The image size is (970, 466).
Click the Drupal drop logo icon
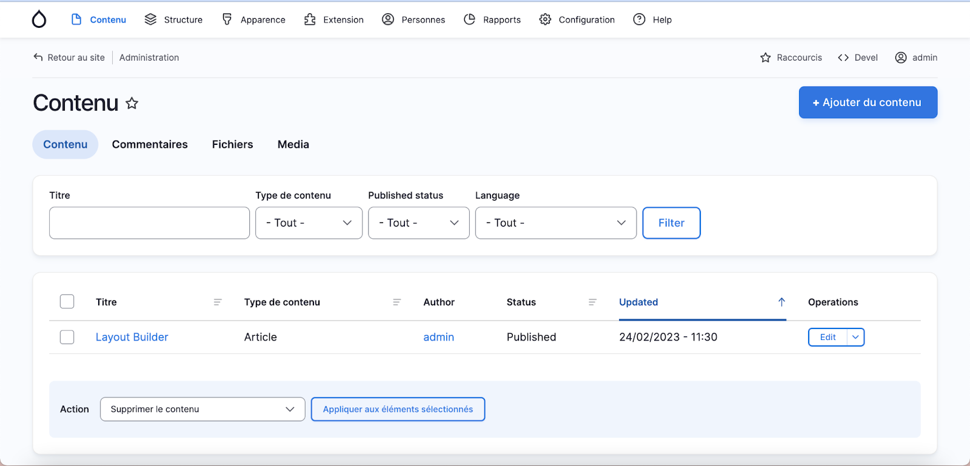[x=39, y=19]
